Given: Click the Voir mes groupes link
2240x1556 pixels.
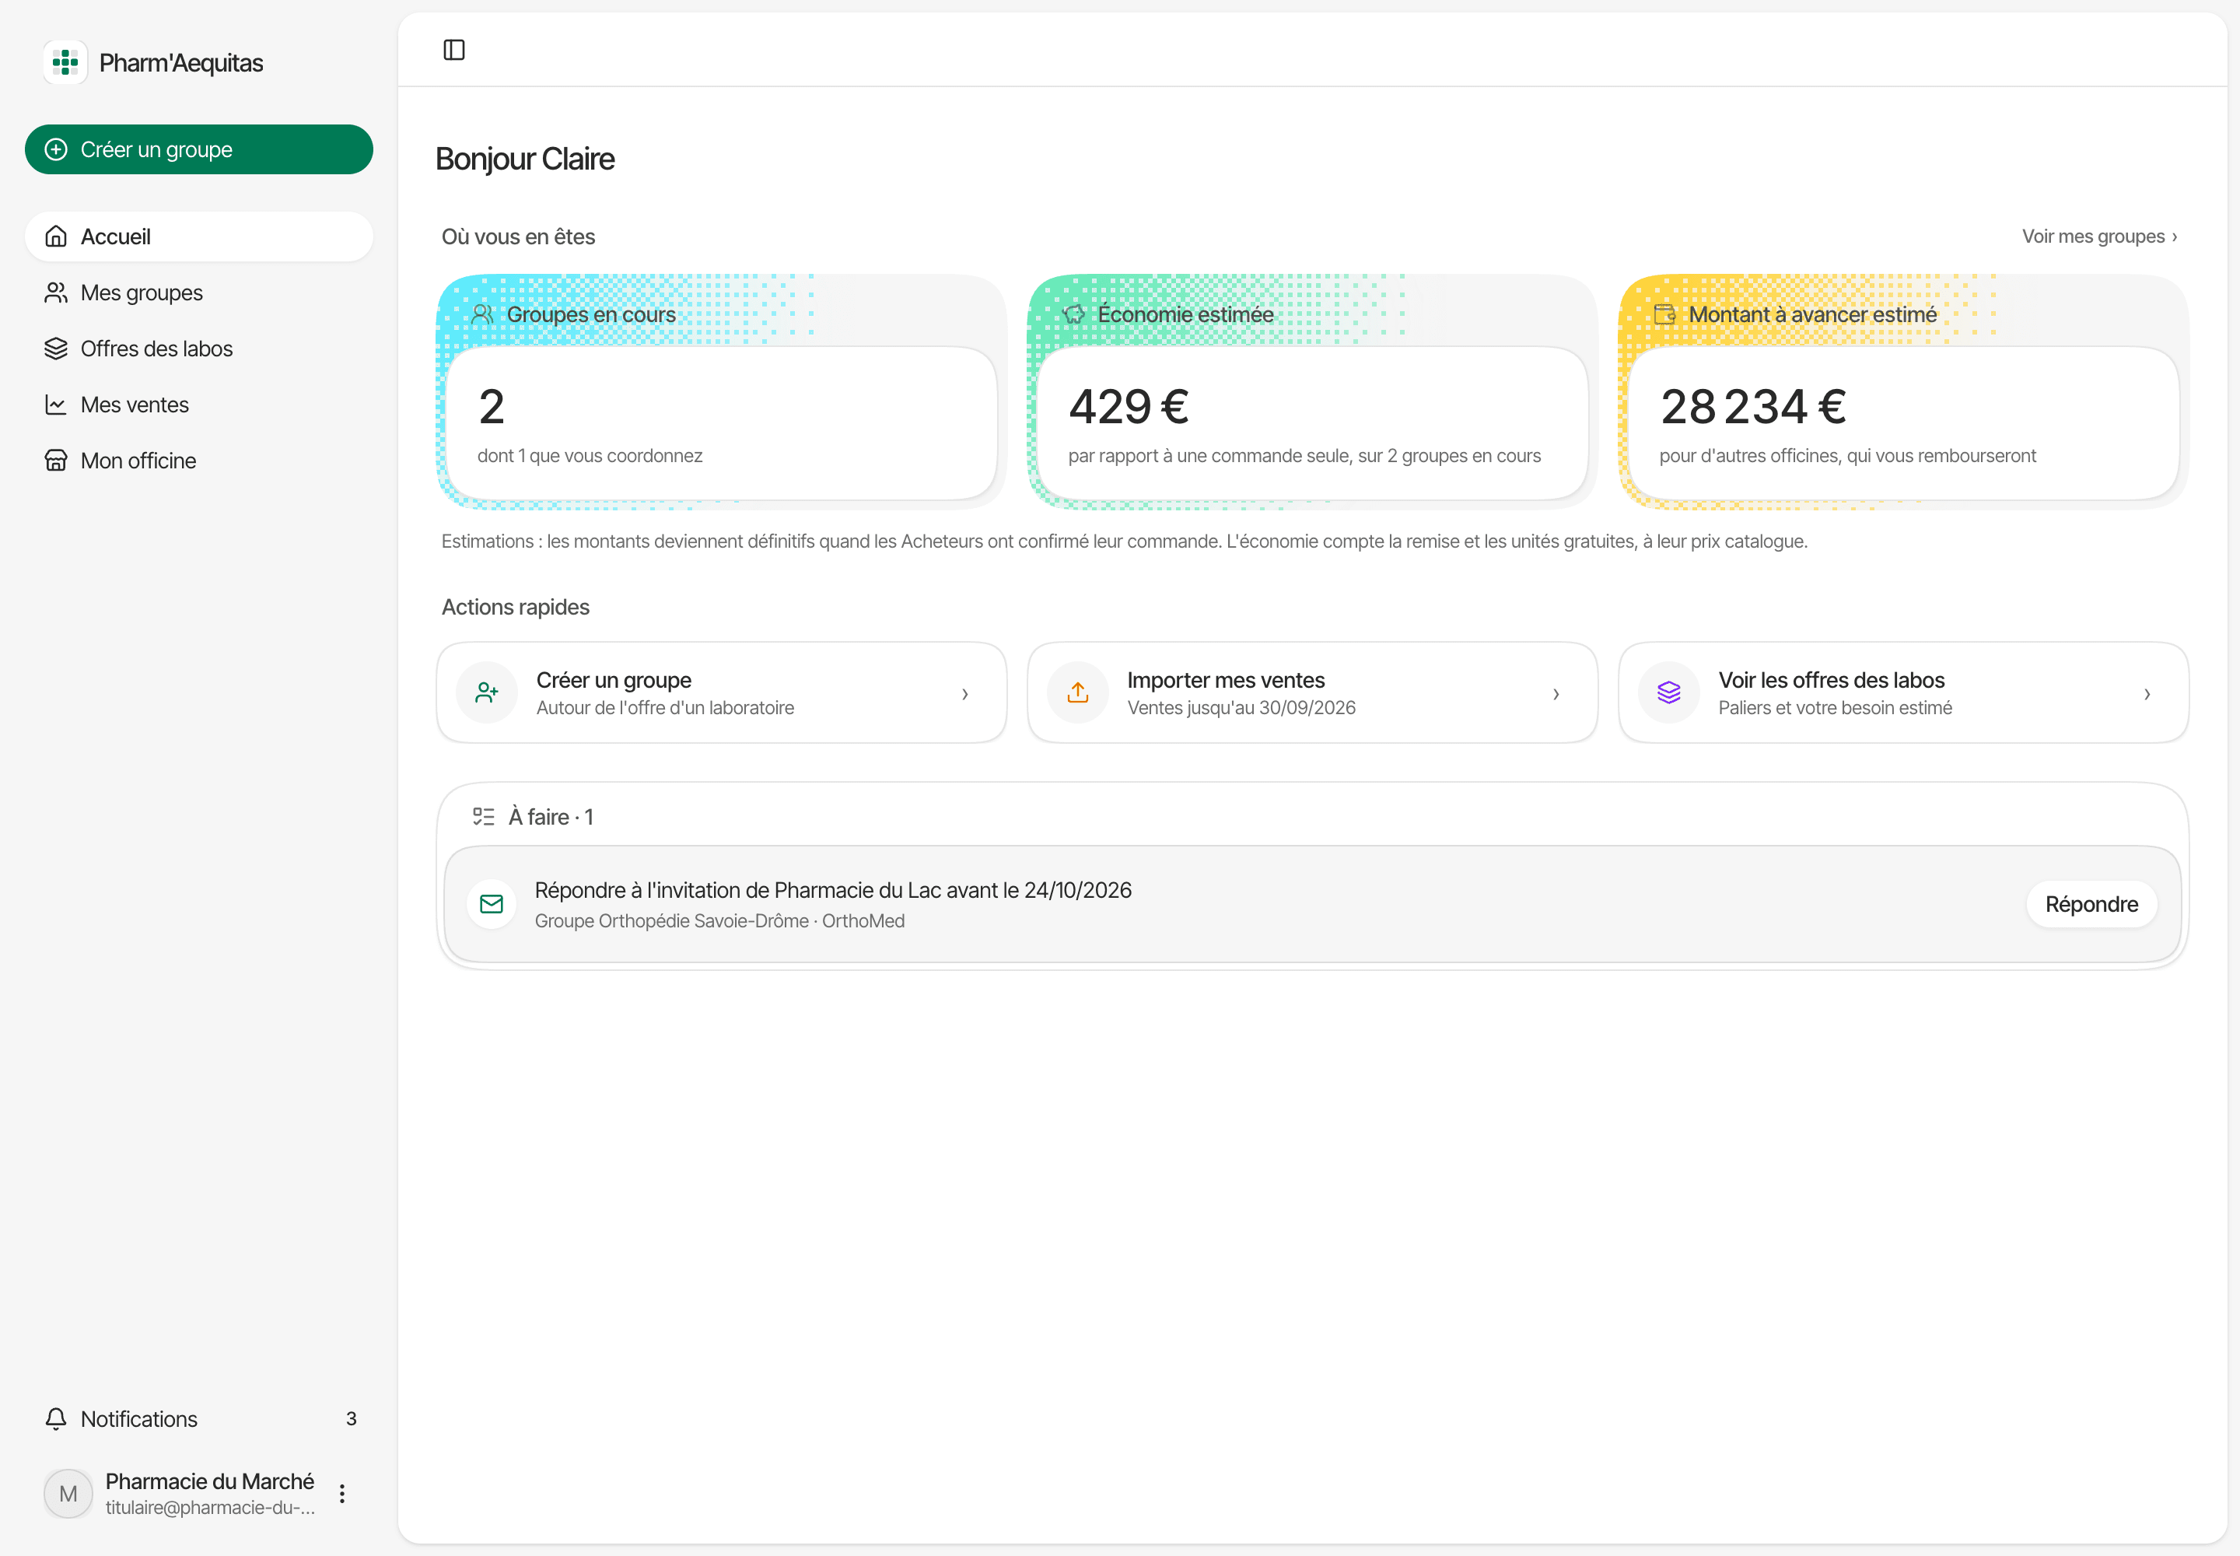Looking at the screenshot, I should [2100, 237].
